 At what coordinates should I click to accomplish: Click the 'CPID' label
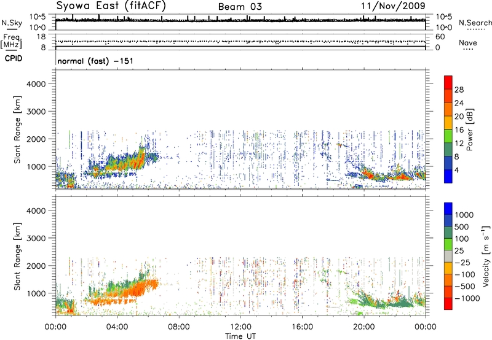pyautogui.click(x=14, y=58)
